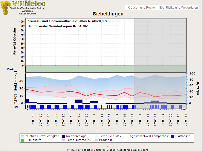Click the Staatliches Weinbauinstitut Freiburg text
This screenshot has width=203, height=152.
click(28, 8)
